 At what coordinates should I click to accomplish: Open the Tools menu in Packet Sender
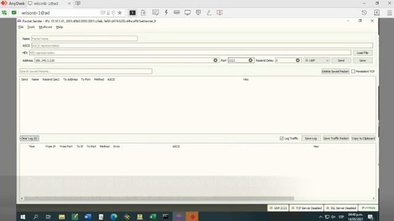tap(31, 27)
